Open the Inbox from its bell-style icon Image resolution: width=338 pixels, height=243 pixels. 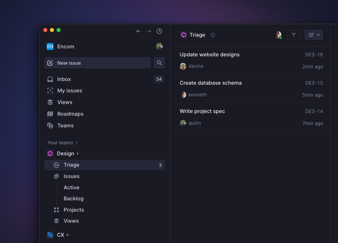(50, 79)
